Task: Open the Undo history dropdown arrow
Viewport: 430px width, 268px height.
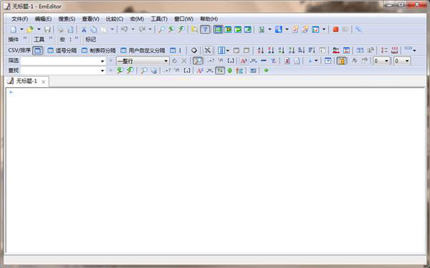Action: [x=133, y=29]
